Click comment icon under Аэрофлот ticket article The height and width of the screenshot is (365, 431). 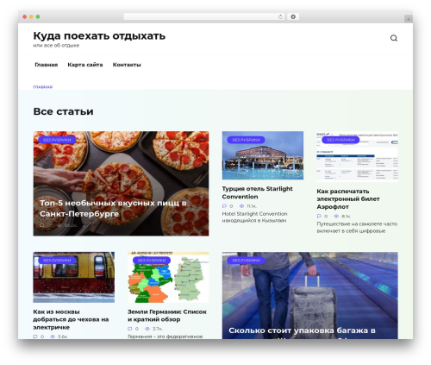click(x=319, y=216)
